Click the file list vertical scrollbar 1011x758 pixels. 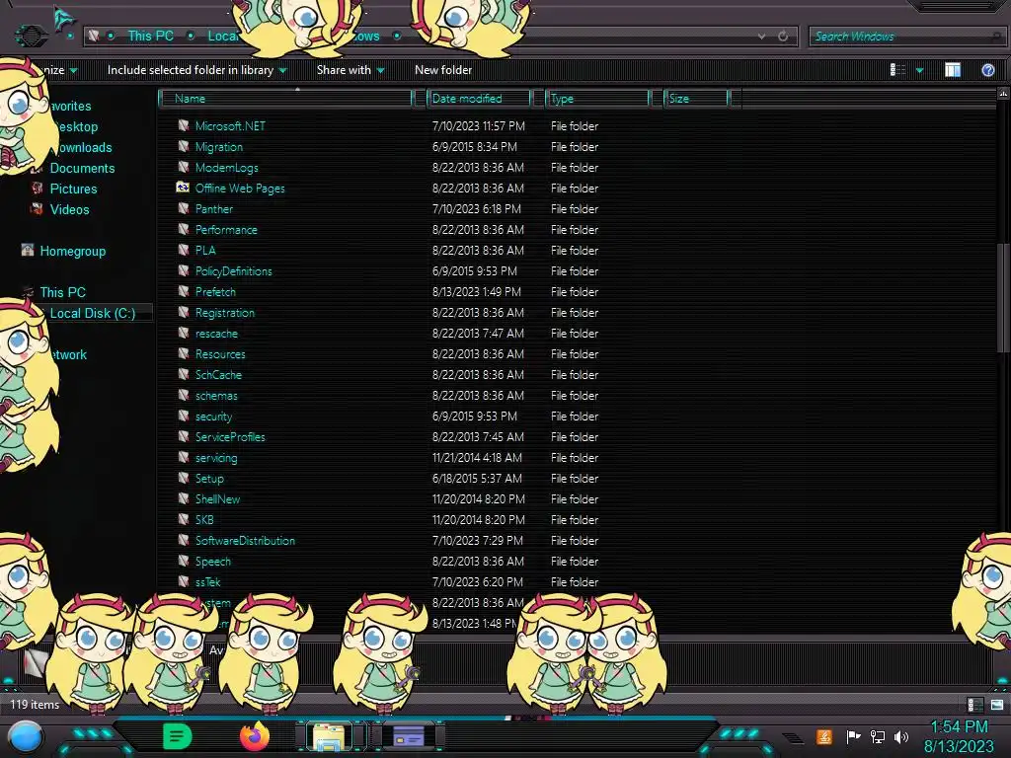click(x=1002, y=298)
